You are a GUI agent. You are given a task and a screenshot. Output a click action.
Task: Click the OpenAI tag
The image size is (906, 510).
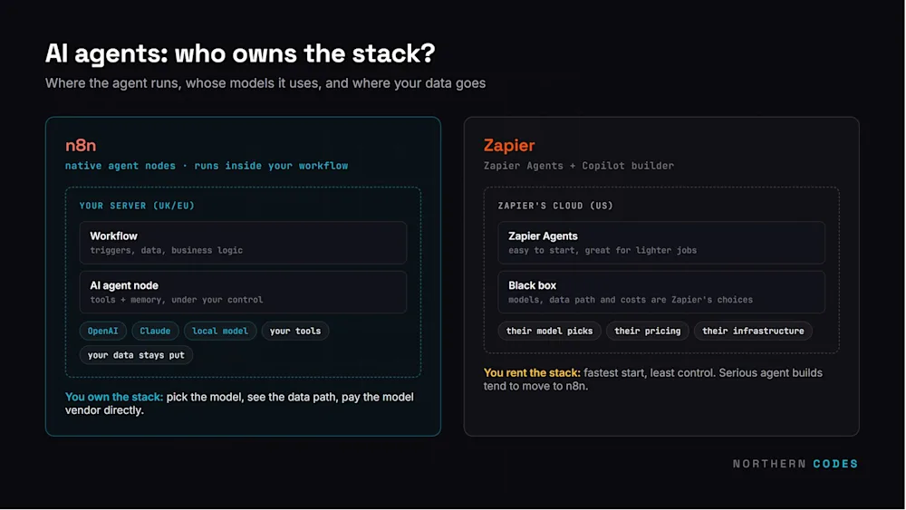[x=103, y=331]
